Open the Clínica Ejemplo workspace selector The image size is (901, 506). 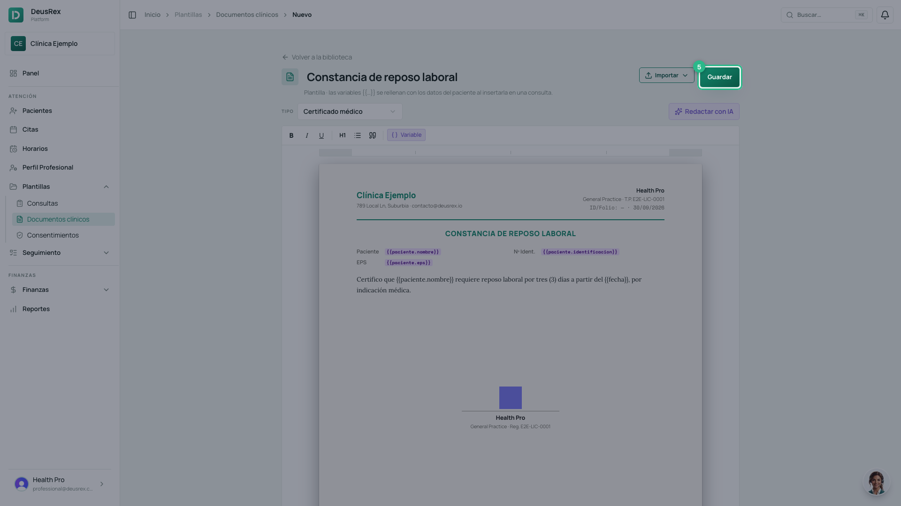[60, 44]
